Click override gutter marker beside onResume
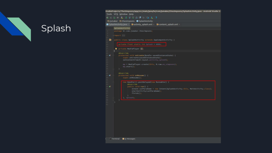Screen dimensions: 272x153 110,75
